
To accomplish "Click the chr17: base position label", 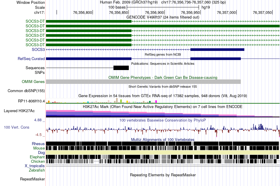I will pyautogui.click(x=39, y=12).
